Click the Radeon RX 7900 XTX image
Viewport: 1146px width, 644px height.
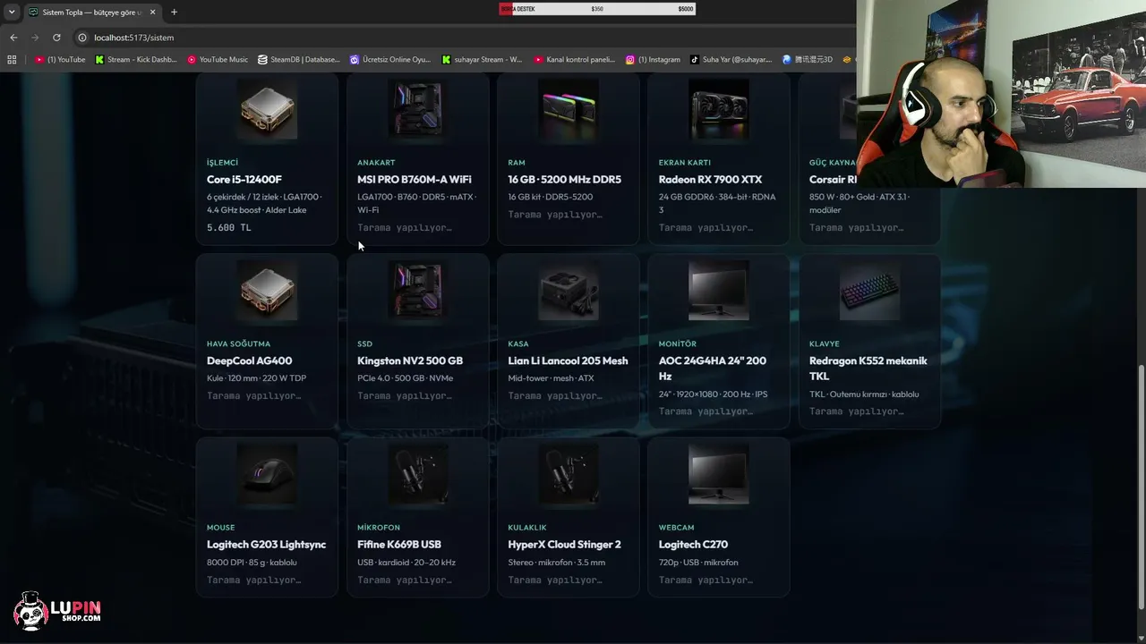point(719,109)
